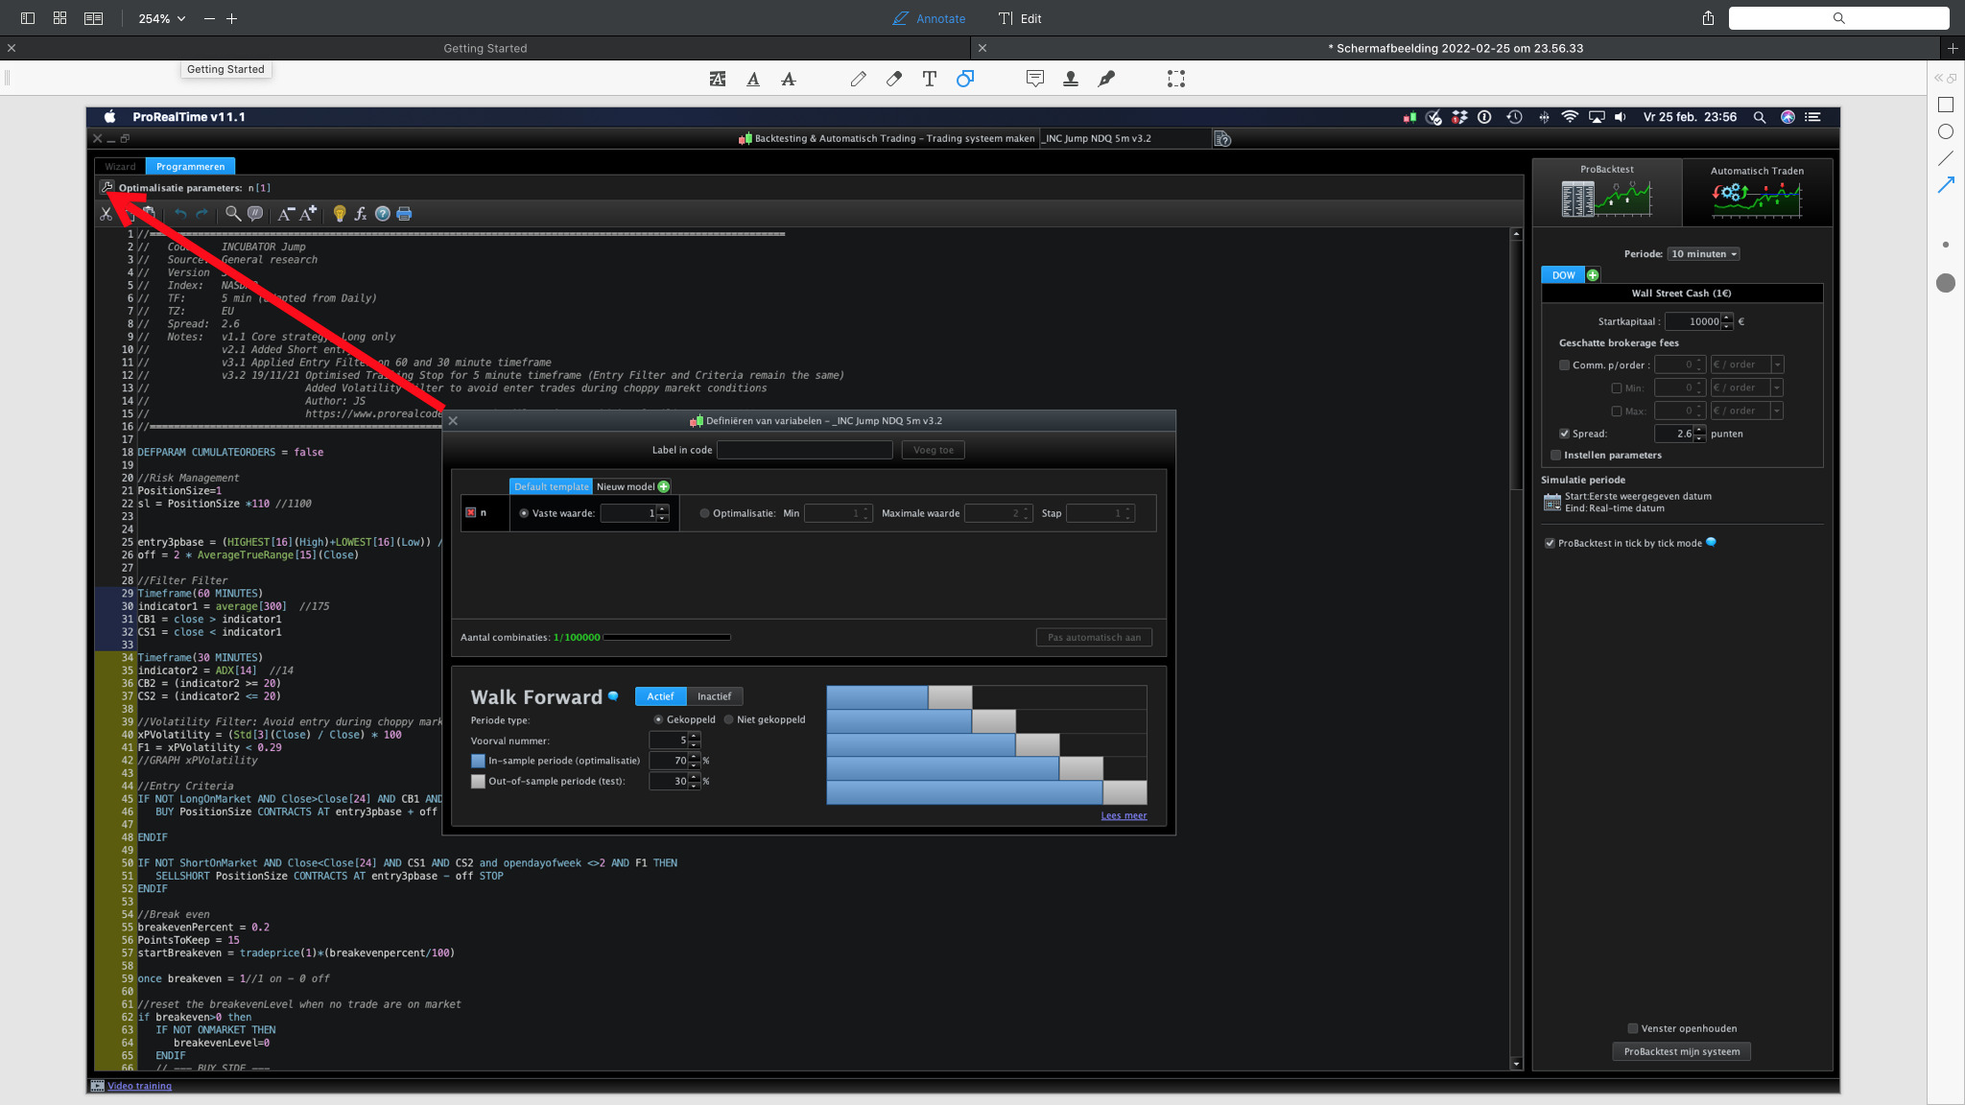Click the Label in code input field
Image resolution: width=1965 pixels, height=1105 pixels.
(x=804, y=450)
